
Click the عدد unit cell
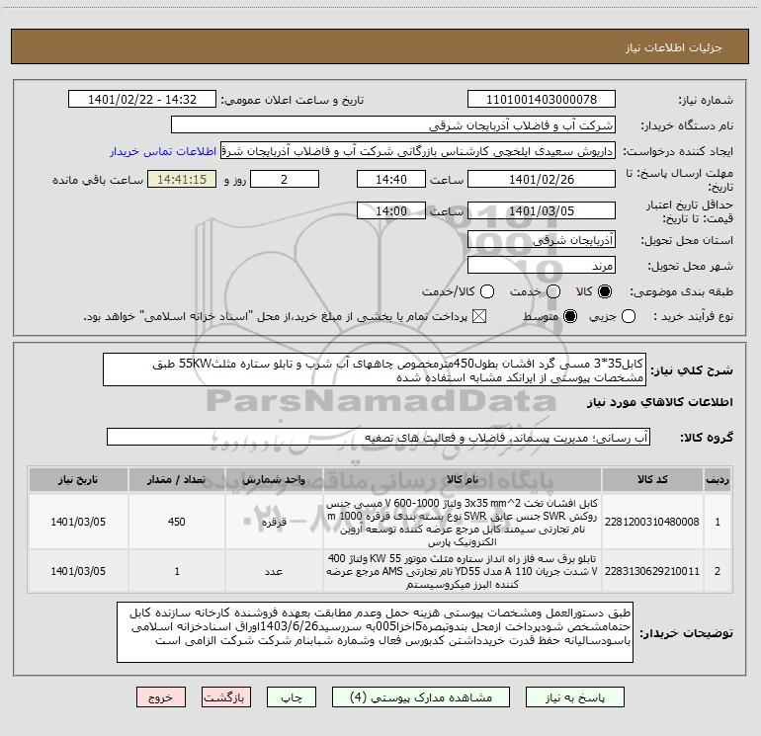274,571
